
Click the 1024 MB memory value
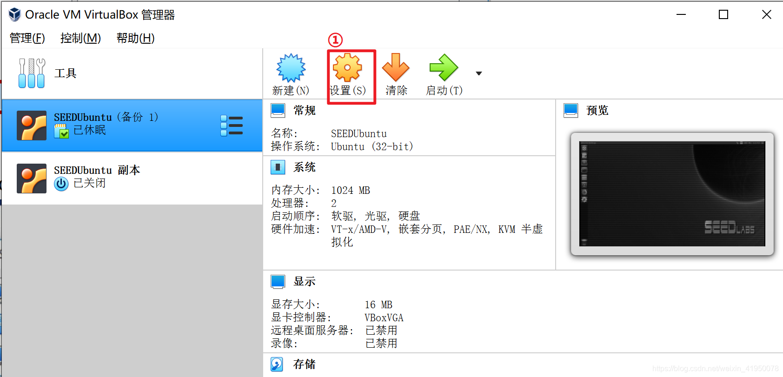tap(351, 191)
